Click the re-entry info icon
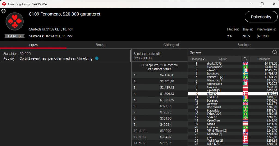This screenshot has width=279, height=146. tap(97, 58)
